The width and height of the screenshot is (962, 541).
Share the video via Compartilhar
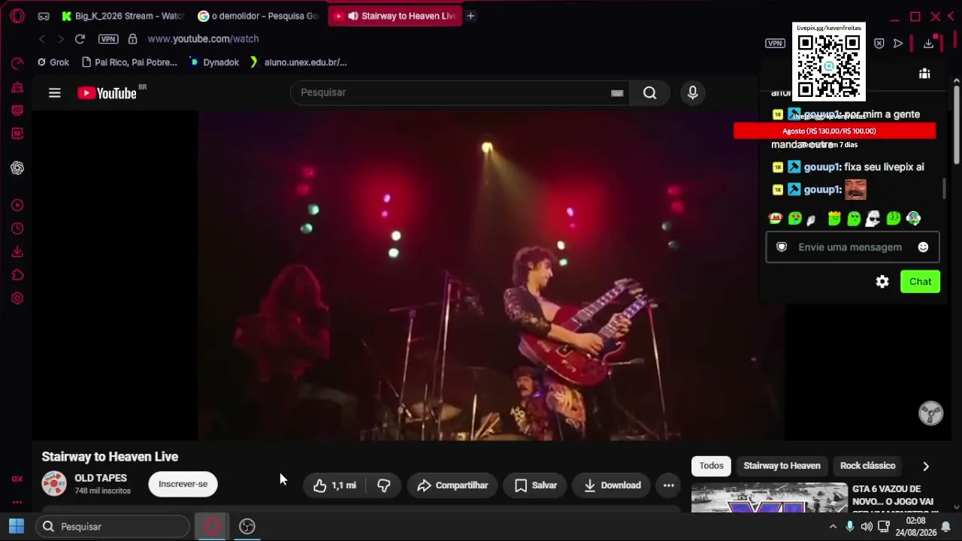(452, 485)
